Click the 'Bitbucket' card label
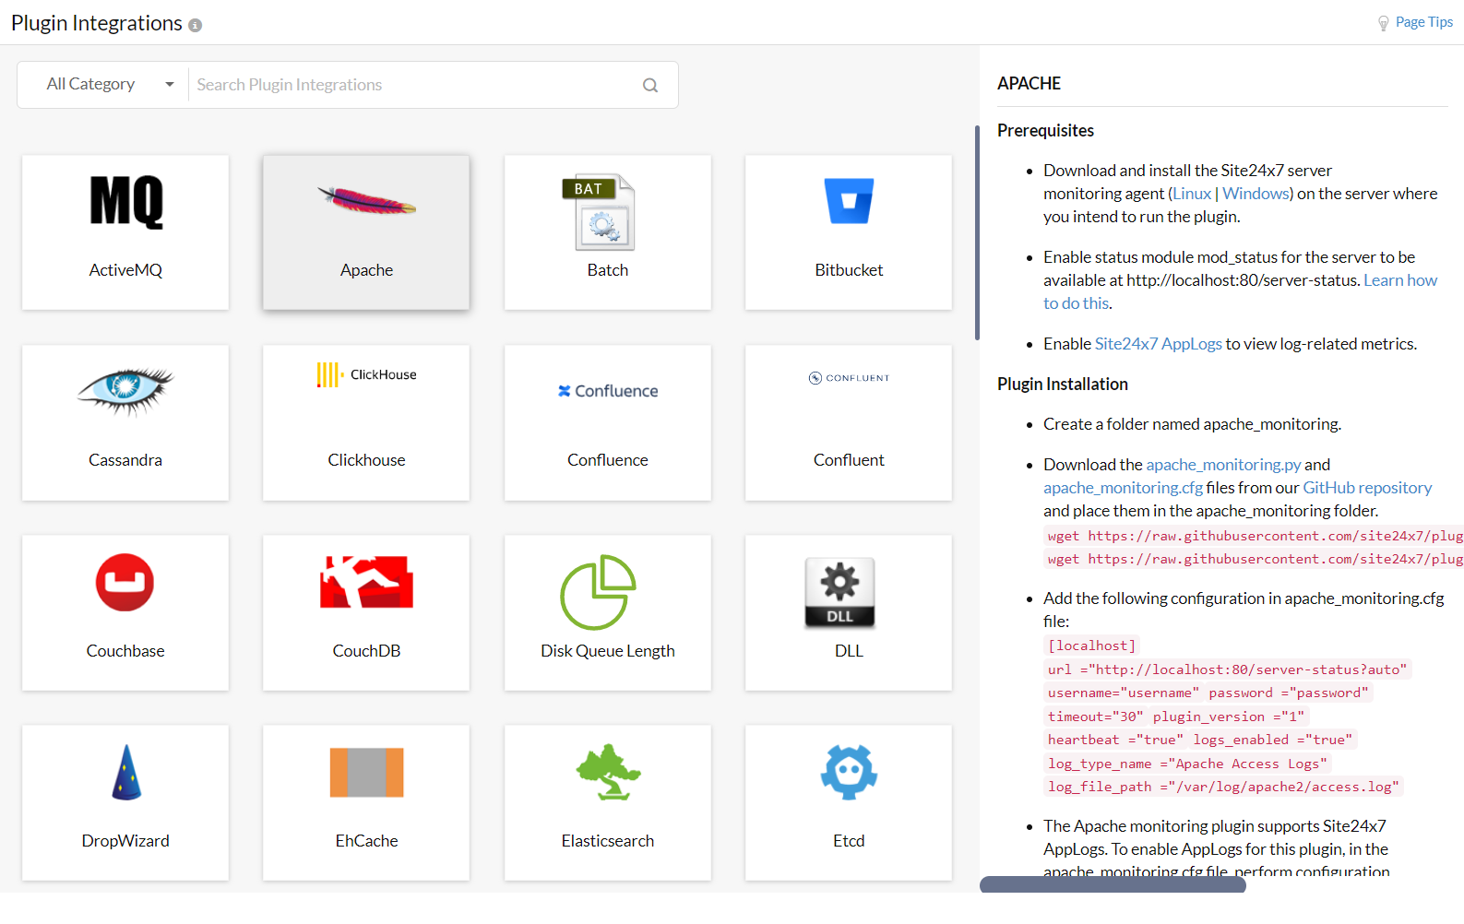1464x924 pixels. (x=849, y=270)
